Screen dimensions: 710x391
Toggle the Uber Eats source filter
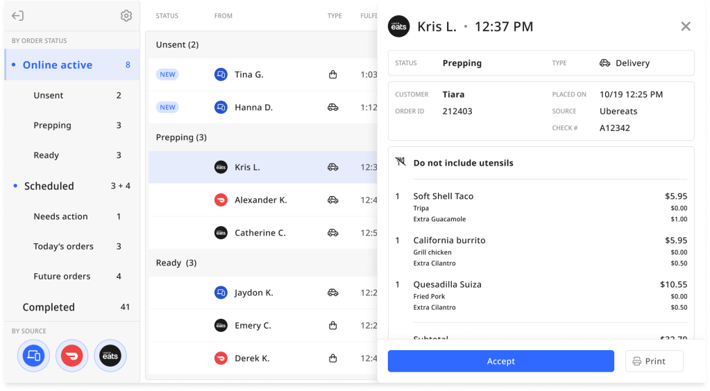(x=110, y=356)
